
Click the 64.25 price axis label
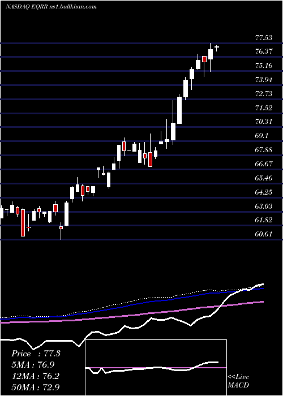(x=264, y=192)
